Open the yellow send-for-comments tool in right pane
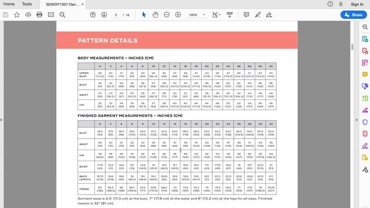The width and height of the screenshot is (370, 208). 365,158
